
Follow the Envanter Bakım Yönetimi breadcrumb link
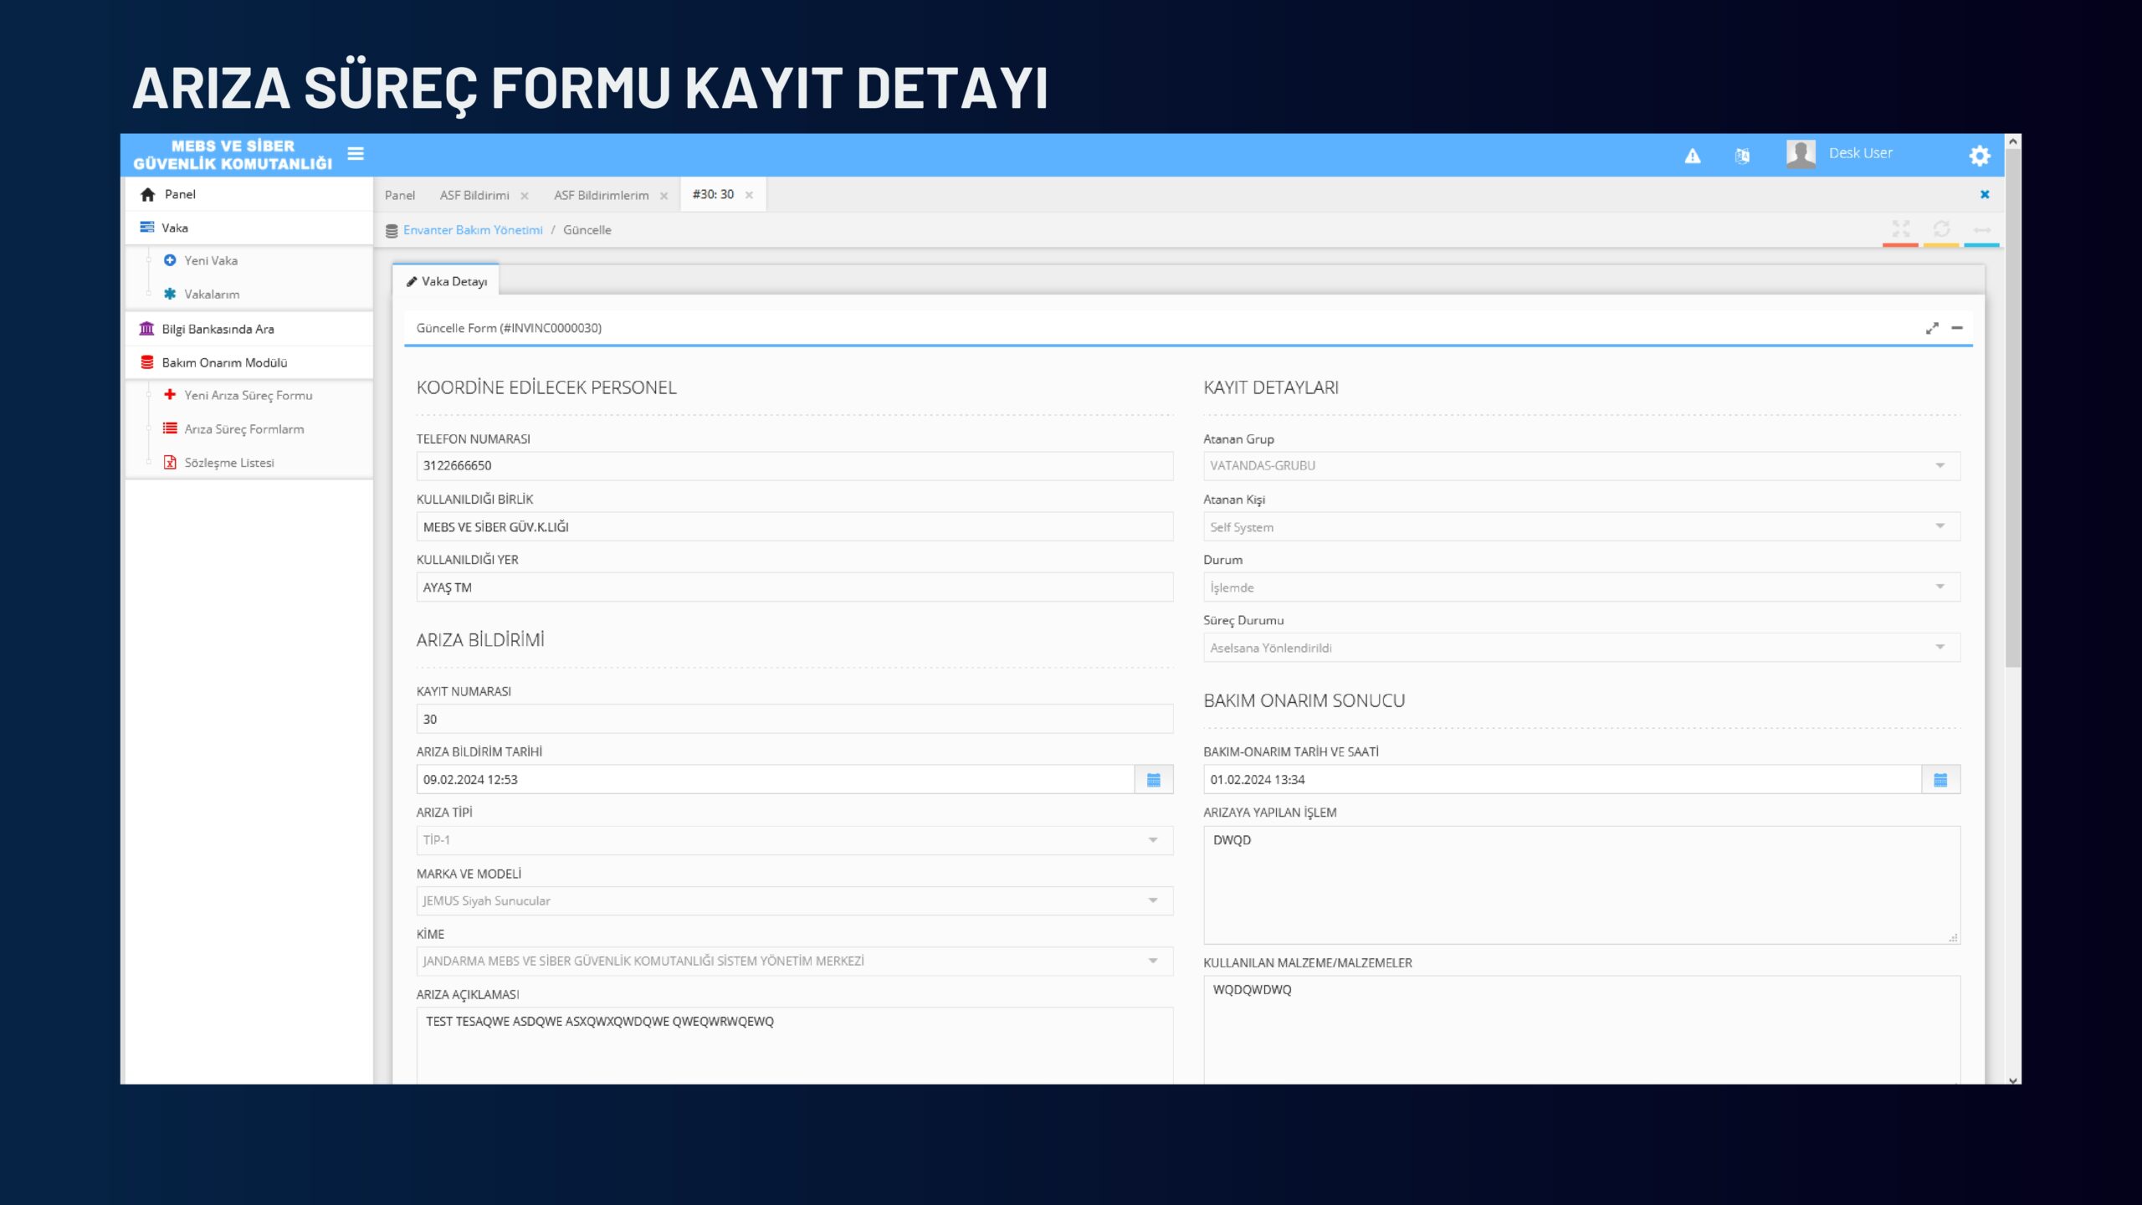(473, 230)
